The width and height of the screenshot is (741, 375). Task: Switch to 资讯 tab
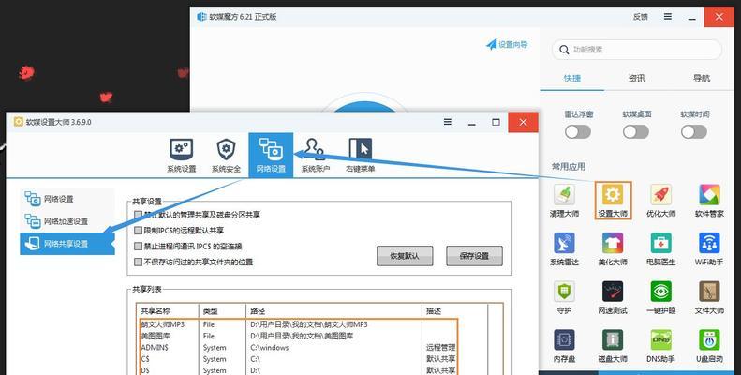[x=637, y=79]
